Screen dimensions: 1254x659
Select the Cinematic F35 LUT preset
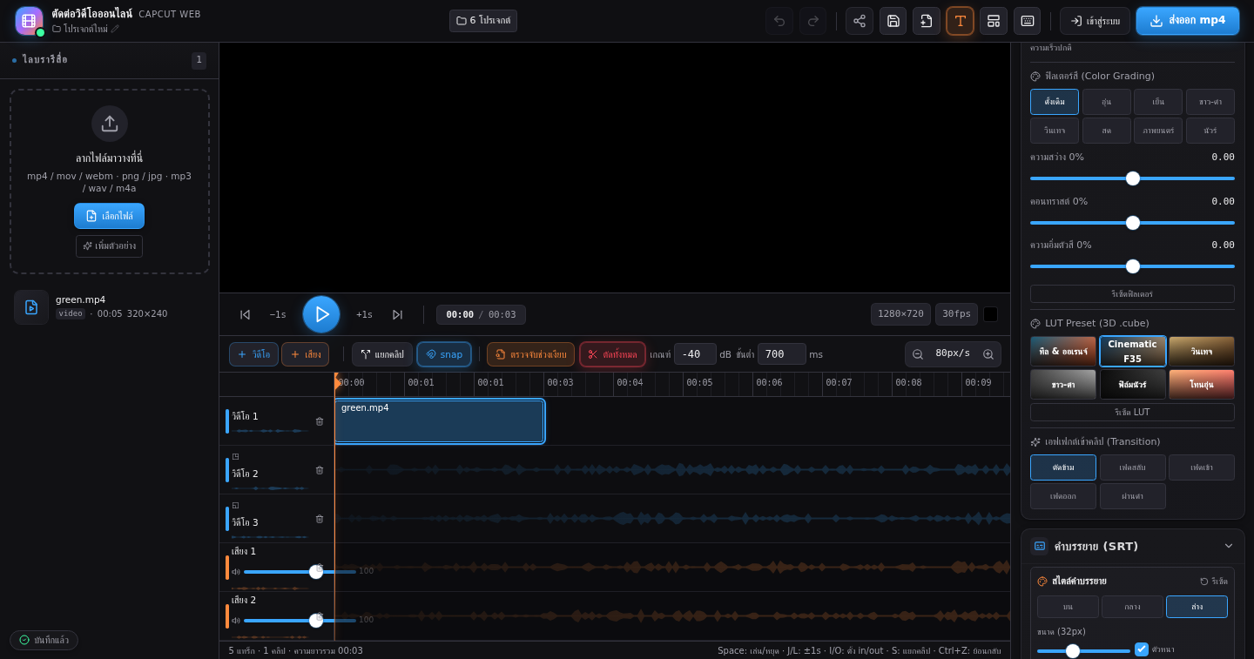[x=1132, y=351]
